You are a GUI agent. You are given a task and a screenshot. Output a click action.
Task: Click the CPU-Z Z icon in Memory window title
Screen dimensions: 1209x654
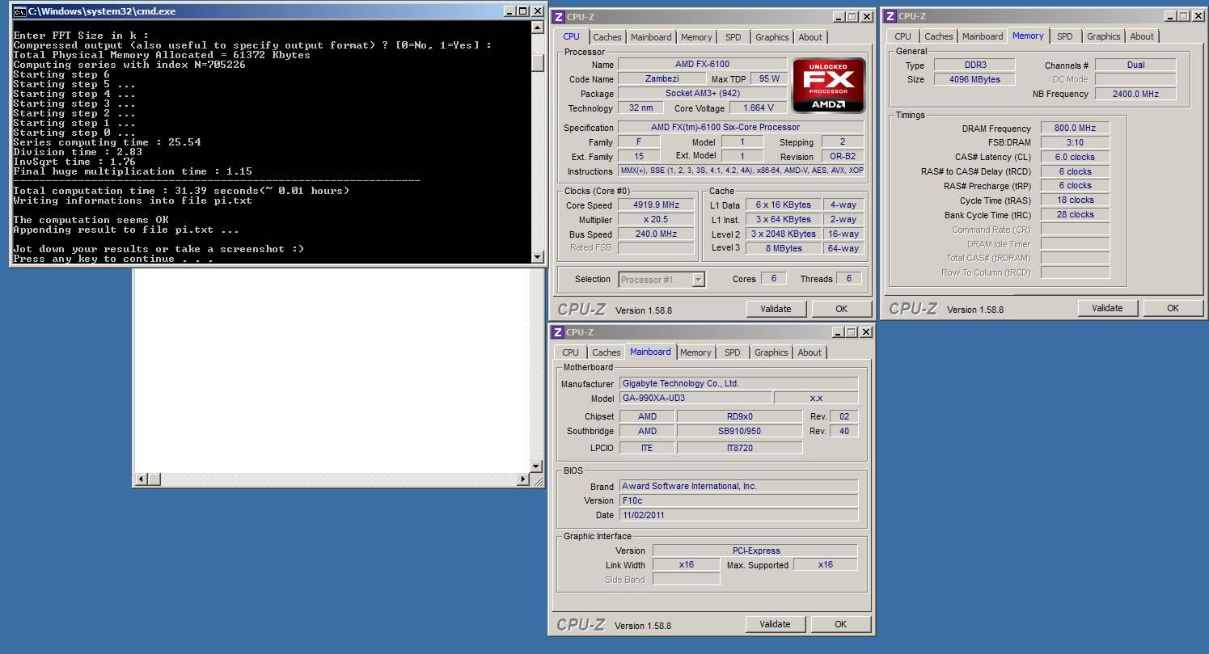(x=890, y=16)
